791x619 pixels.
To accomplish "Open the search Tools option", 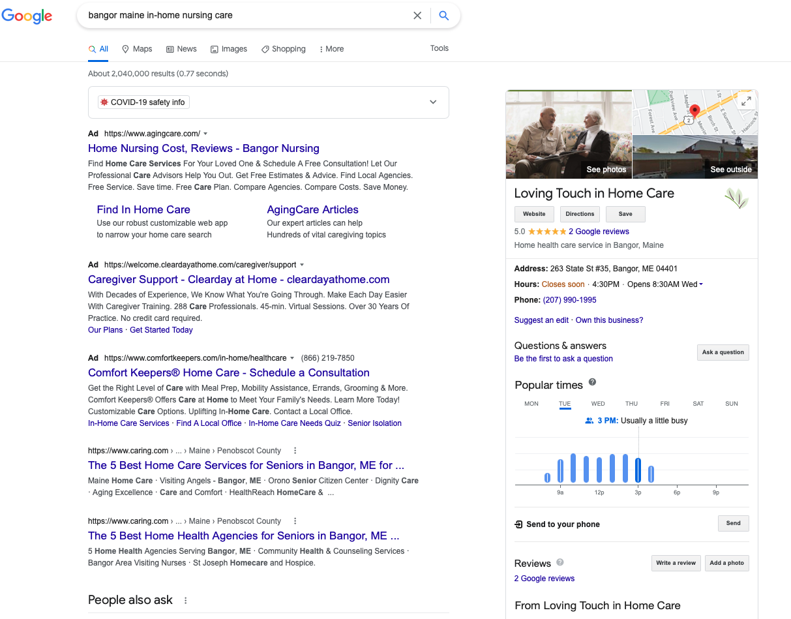I will [440, 48].
